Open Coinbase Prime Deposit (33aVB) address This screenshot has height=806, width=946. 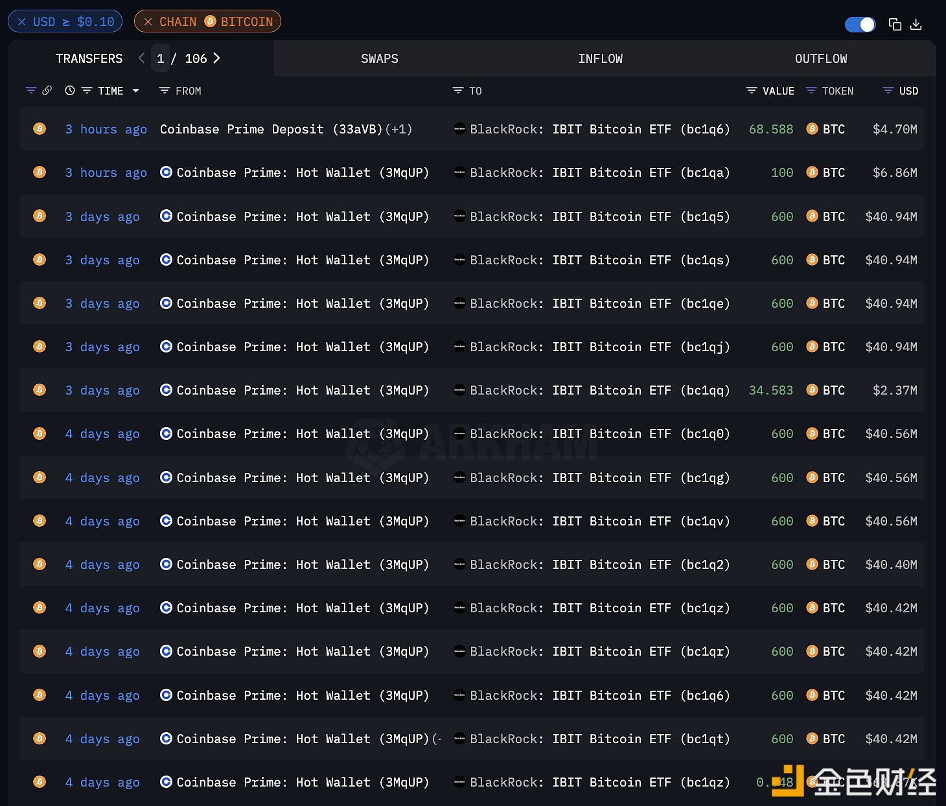(271, 129)
